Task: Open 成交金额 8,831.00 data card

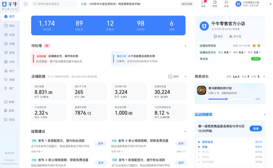Action: [x=49, y=92]
